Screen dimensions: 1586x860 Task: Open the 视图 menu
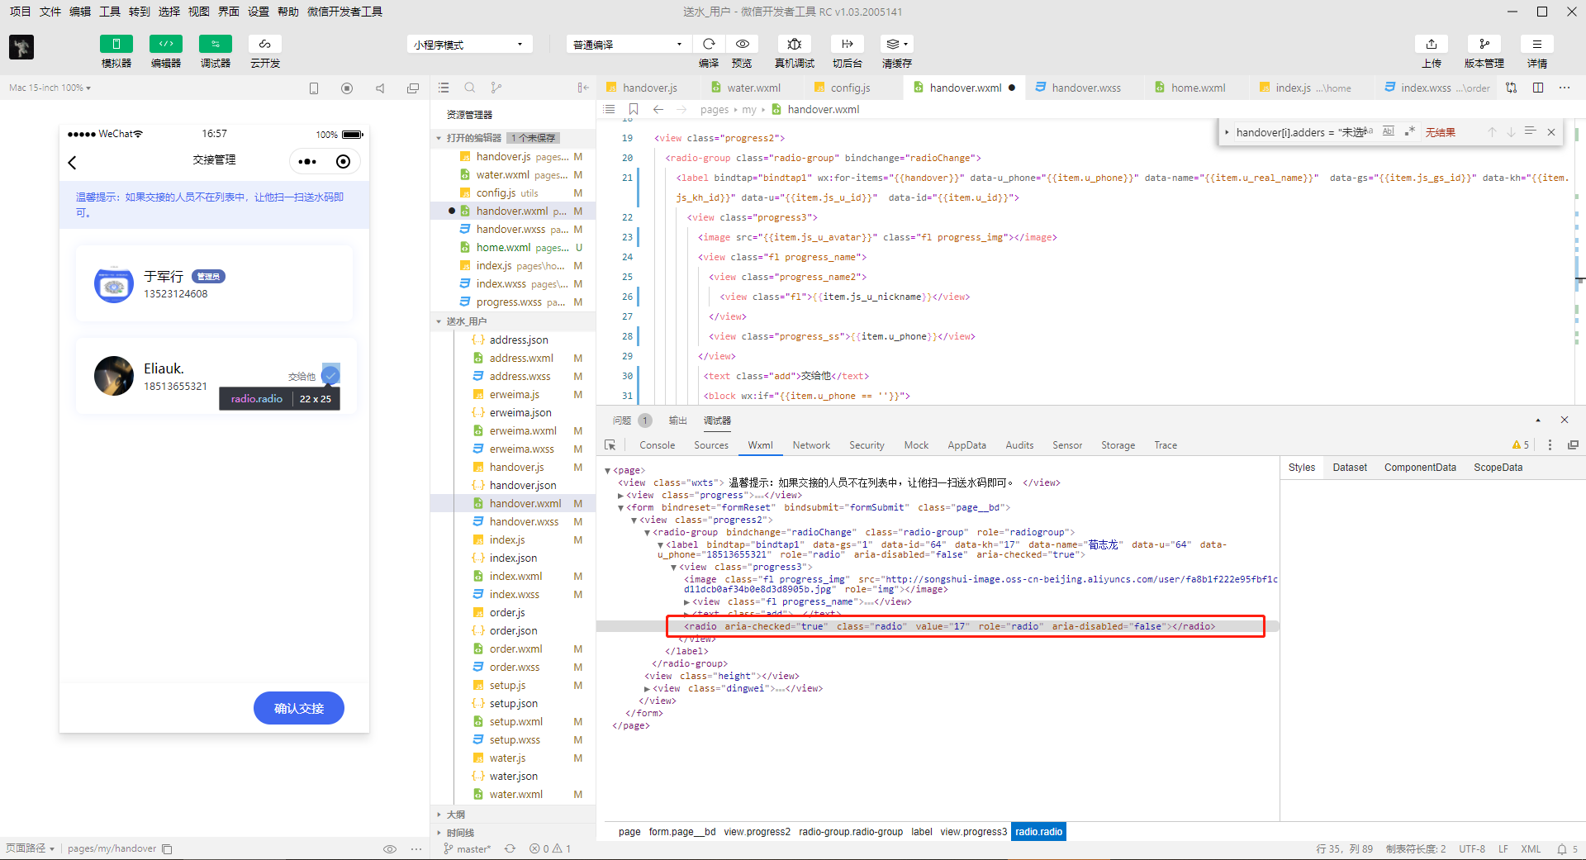coord(199,12)
